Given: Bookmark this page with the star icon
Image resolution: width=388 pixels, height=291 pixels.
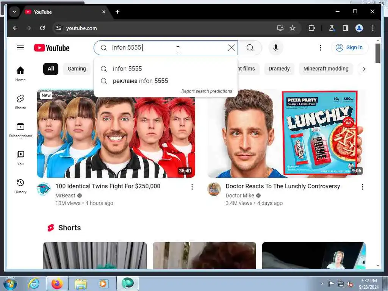Looking at the screenshot, I should pyautogui.click(x=293, y=28).
